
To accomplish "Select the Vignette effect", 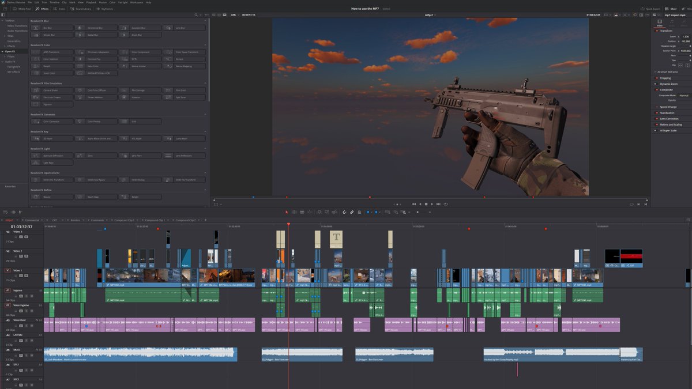I will pos(52,104).
